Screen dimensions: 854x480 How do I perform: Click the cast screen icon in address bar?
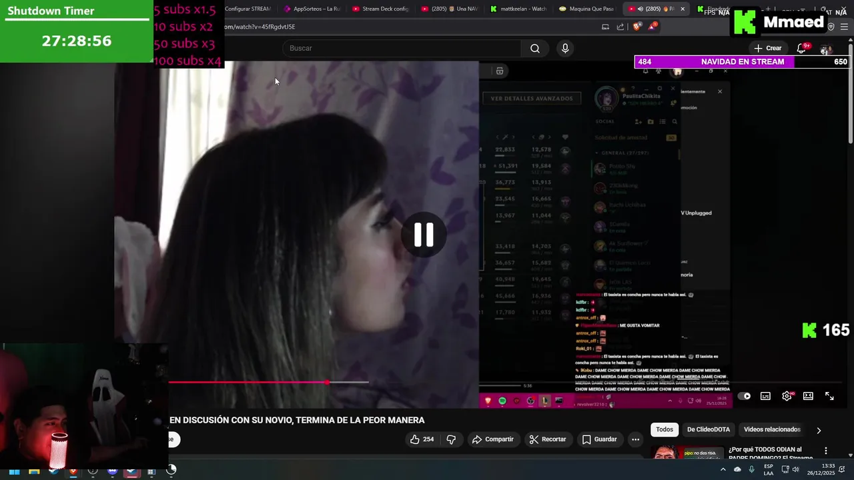[x=605, y=27]
